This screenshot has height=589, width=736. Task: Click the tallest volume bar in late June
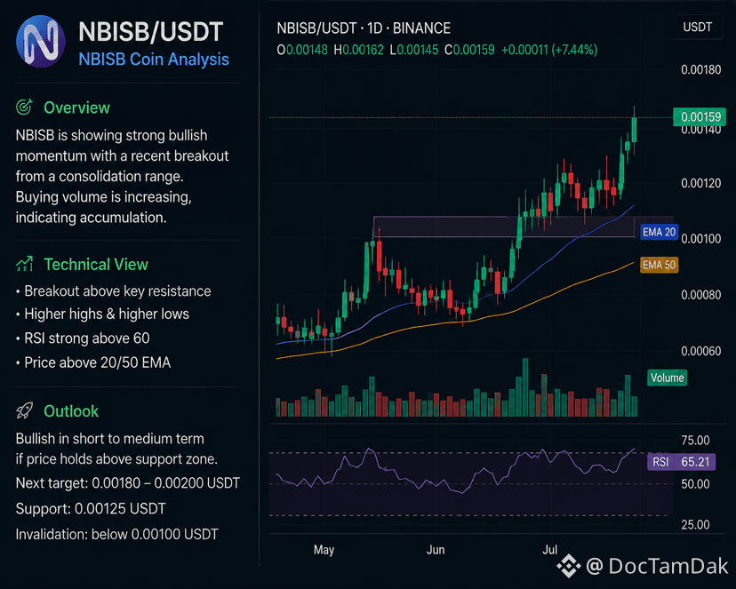click(x=525, y=387)
